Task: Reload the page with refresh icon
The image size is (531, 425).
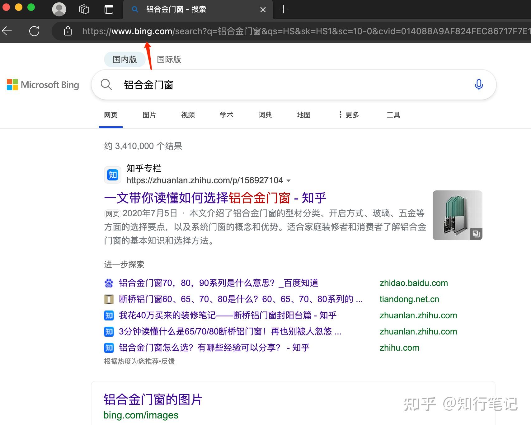Action: pos(34,31)
